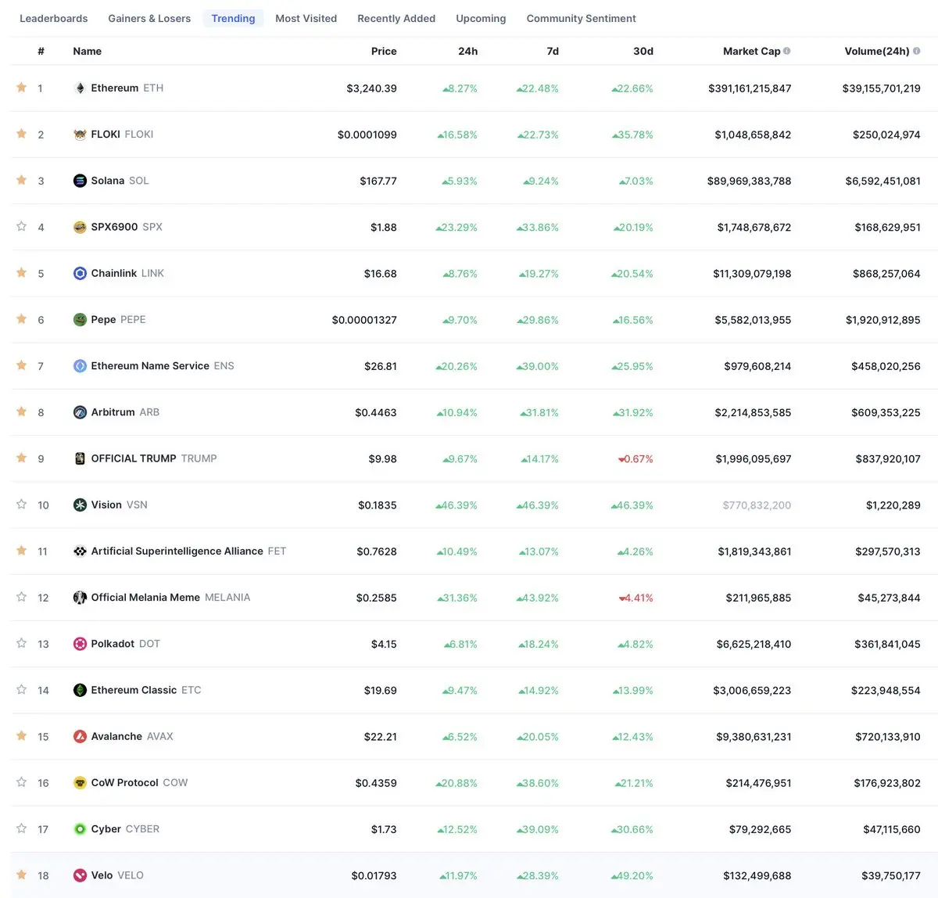This screenshot has width=938, height=898.
Task: Click Vision's greyed market cap $770,832,200
Action: (x=757, y=505)
